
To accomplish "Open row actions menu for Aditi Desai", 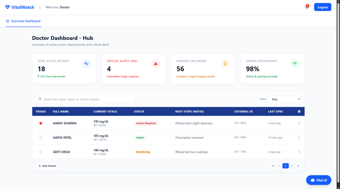I will point(299,152).
